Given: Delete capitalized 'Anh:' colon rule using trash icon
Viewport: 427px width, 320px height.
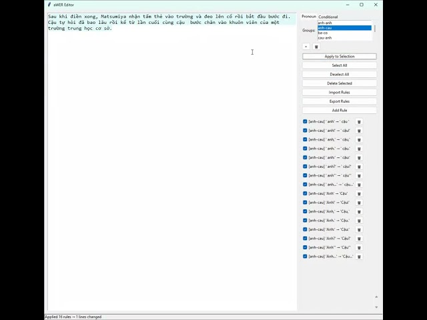Looking at the screenshot, I should (x=359, y=229).
